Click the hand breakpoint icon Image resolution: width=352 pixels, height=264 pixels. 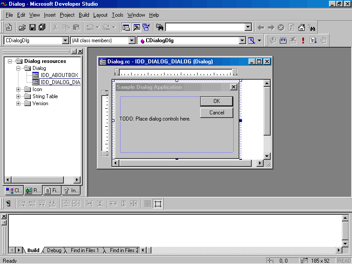click(323, 40)
